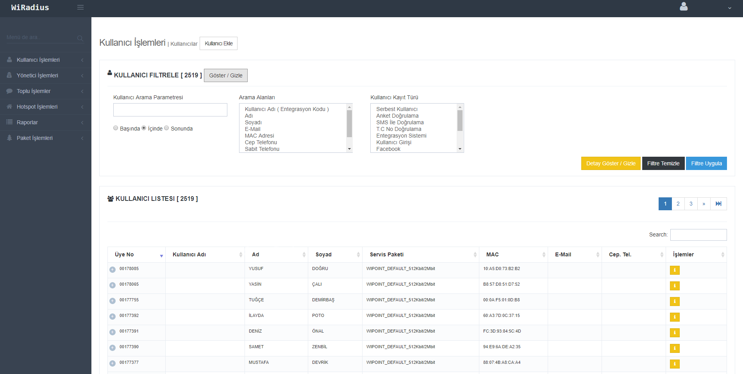Image resolution: width=743 pixels, height=374 pixels.
Task: Click the hamburger menu toggle icon
Action: (80, 7)
